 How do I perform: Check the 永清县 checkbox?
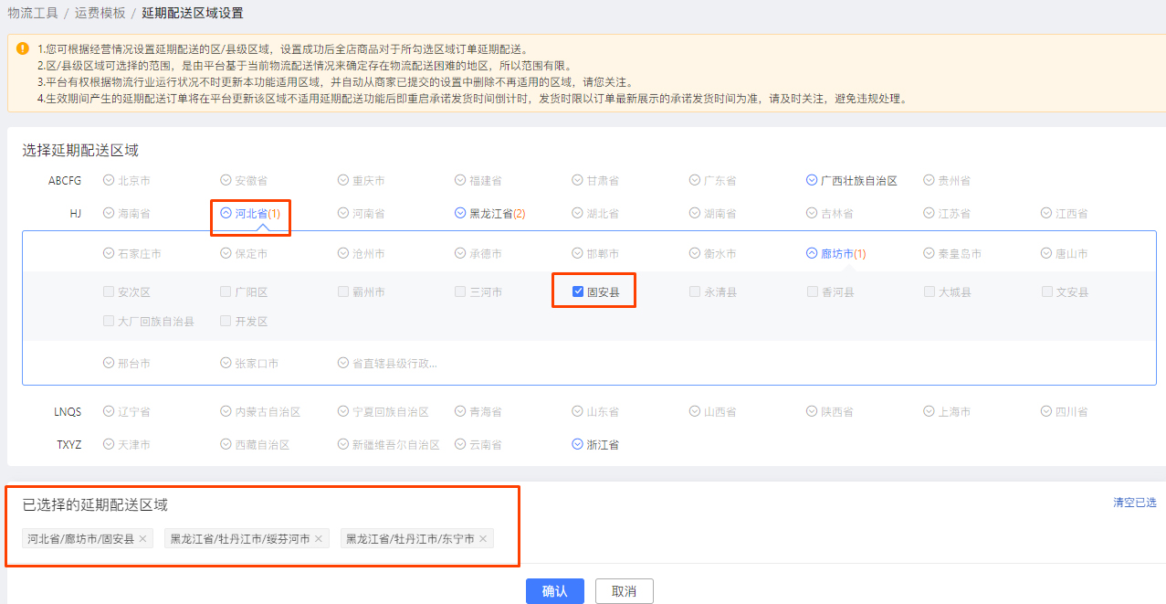click(694, 291)
